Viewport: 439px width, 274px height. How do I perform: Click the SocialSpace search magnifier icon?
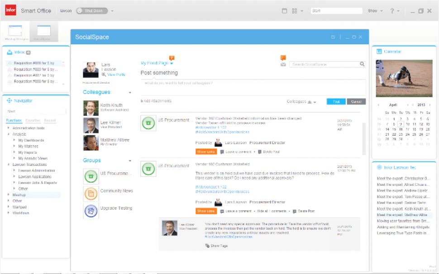pos(362,64)
